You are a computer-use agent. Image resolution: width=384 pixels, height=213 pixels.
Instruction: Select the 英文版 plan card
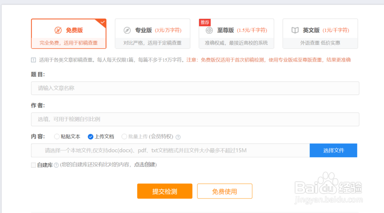point(320,33)
